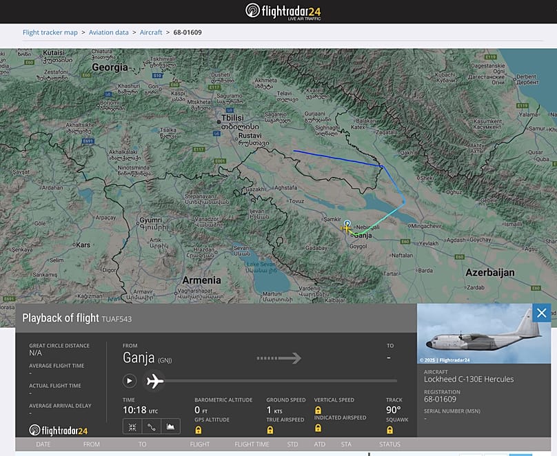Click the yellow aircraft marker near Ganja
This screenshot has height=456, width=557.
(x=347, y=227)
